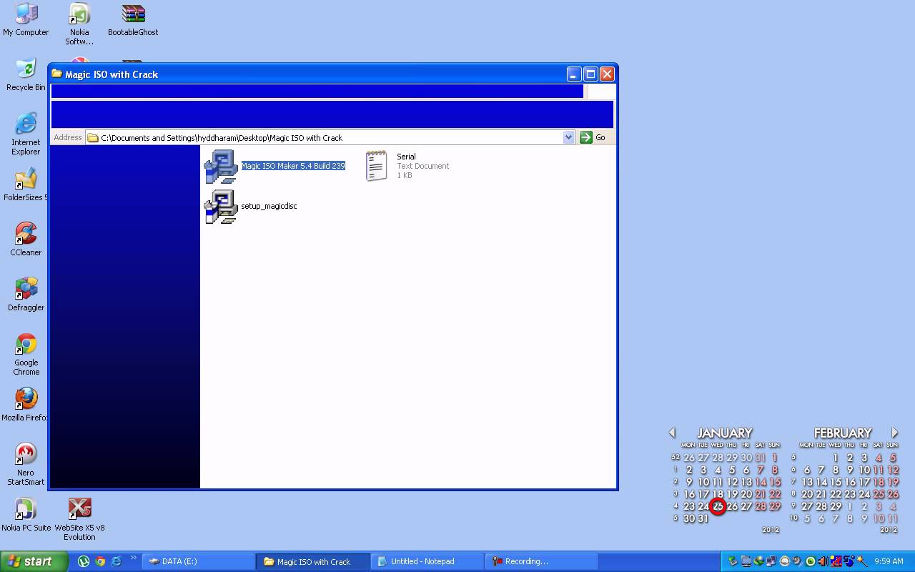Minimize the Magic ISO with Crack window
The height and width of the screenshot is (572, 915).
574,74
